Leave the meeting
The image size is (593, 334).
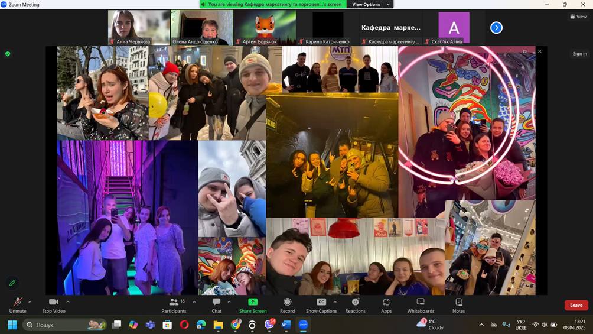(x=576, y=305)
